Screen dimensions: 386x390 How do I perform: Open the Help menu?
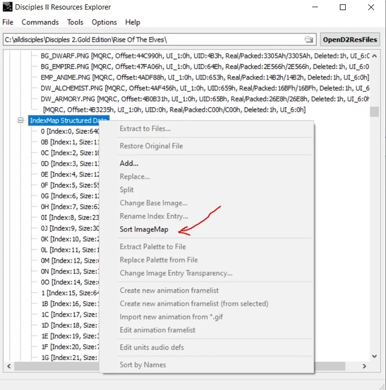pyautogui.click(x=132, y=22)
